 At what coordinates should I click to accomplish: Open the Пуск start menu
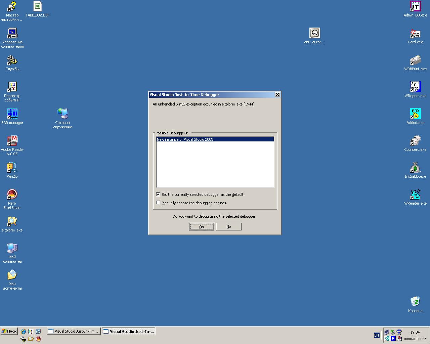pos(9,331)
